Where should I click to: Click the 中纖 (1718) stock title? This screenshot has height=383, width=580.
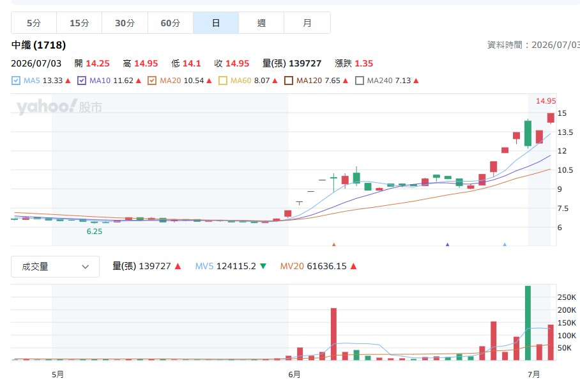38,45
